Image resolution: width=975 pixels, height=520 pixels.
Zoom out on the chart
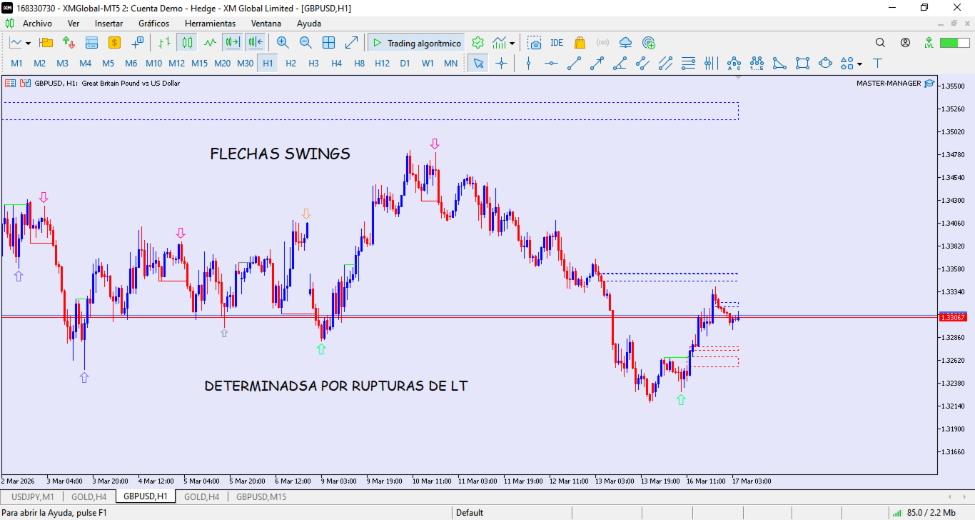305,43
